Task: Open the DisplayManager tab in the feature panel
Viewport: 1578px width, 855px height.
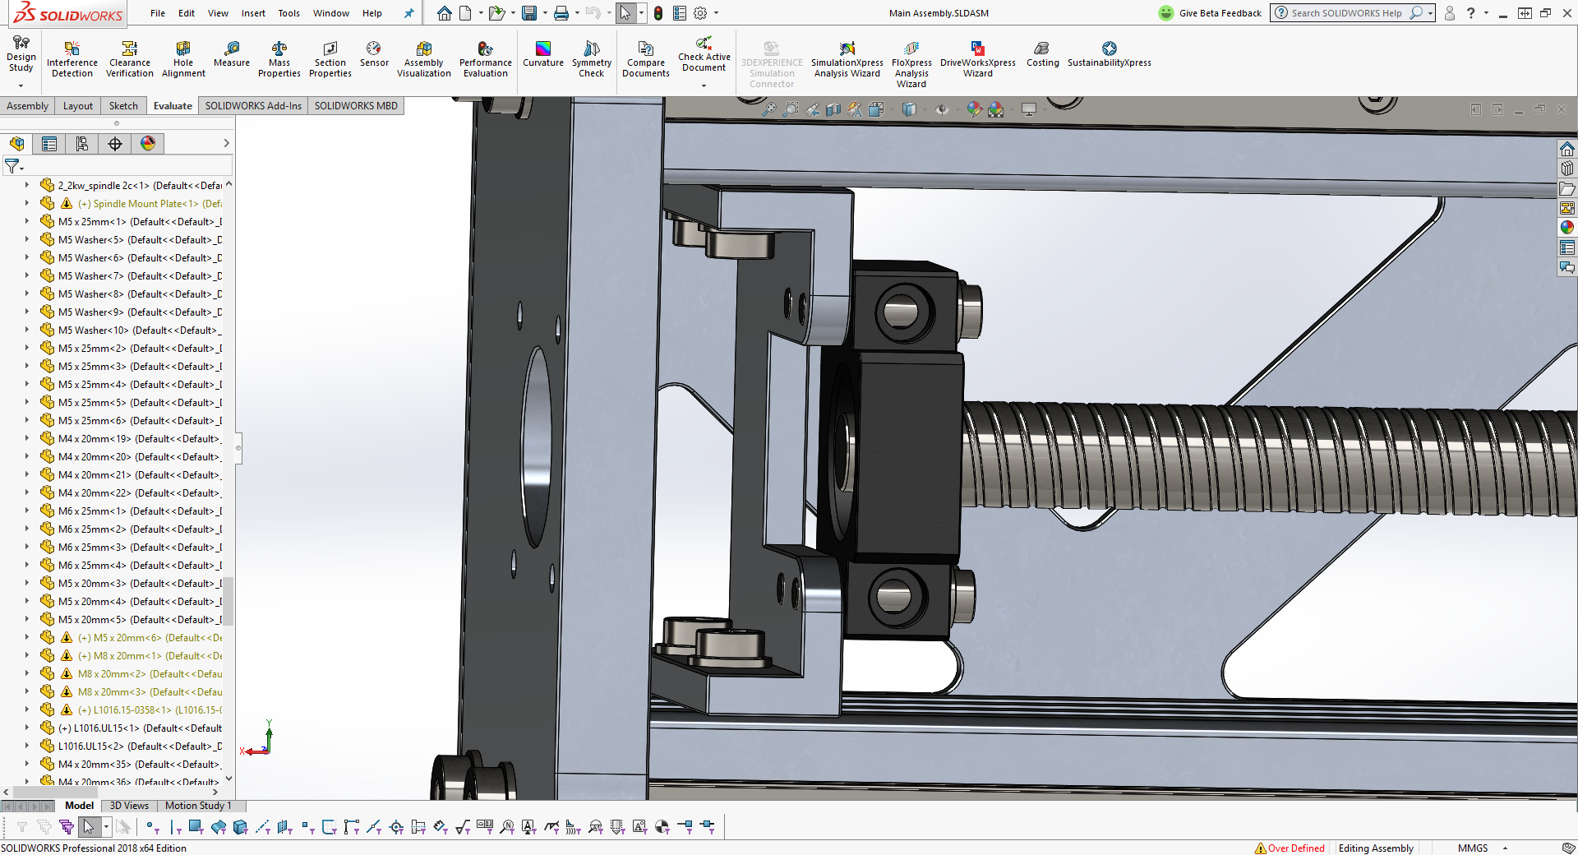Action: (148, 144)
